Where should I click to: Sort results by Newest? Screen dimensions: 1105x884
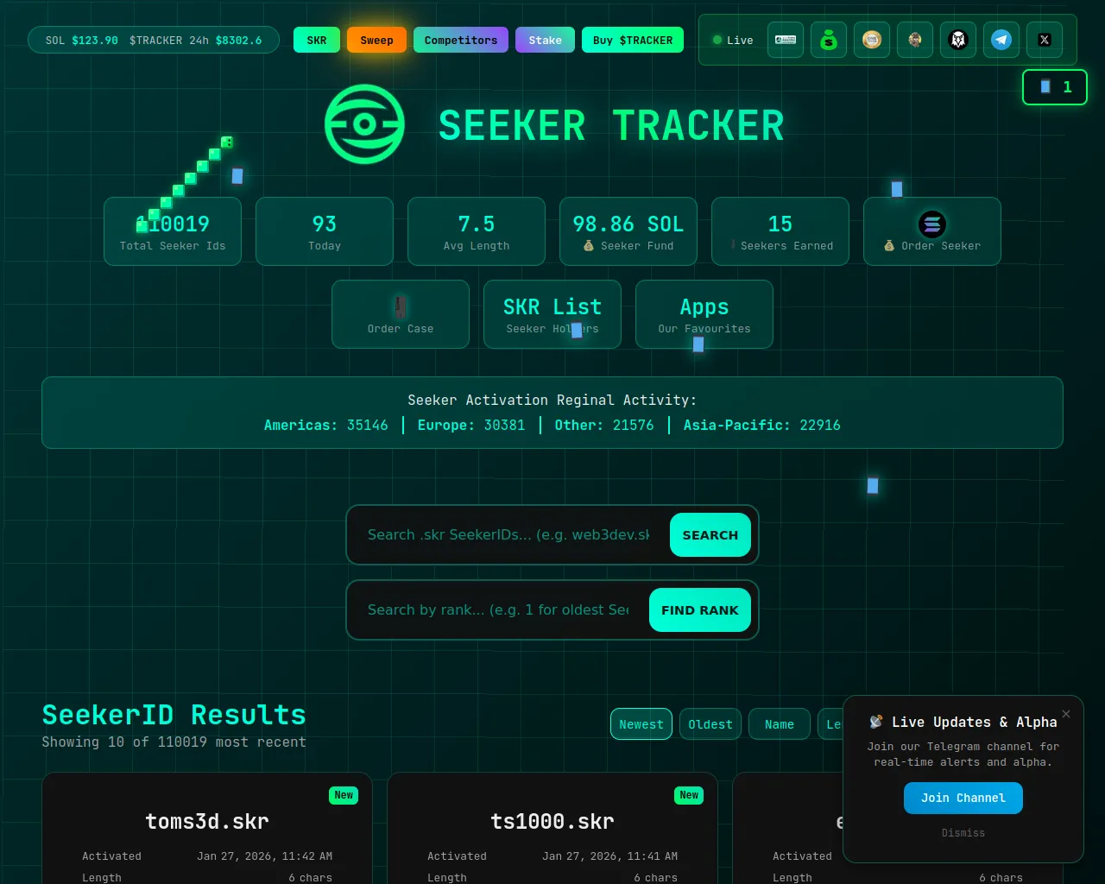(641, 724)
